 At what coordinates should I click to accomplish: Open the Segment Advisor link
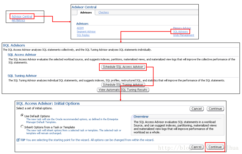click(x=86, y=32)
